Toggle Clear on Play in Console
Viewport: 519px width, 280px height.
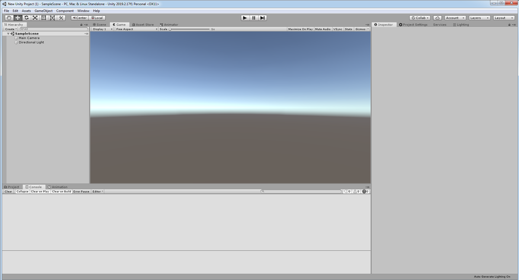pyautogui.click(x=40, y=191)
